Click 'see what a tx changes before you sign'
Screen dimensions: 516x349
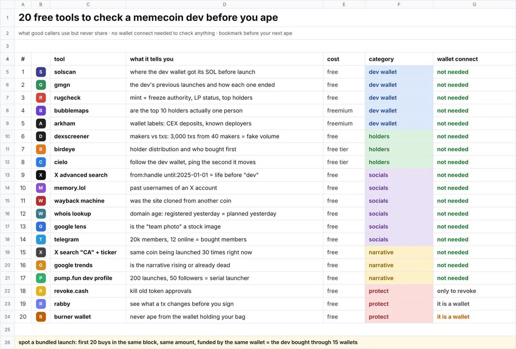(x=182, y=304)
